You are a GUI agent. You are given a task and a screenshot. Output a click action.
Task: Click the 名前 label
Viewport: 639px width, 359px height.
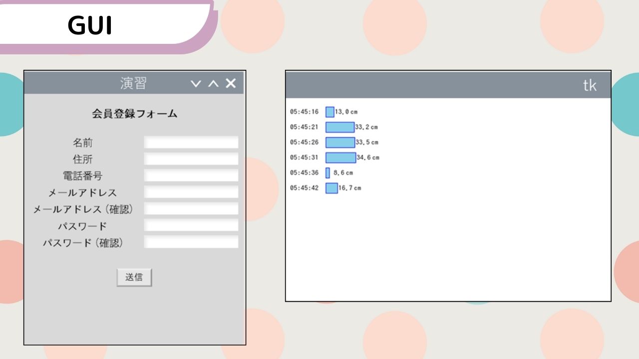pyautogui.click(x=83, y=143)
